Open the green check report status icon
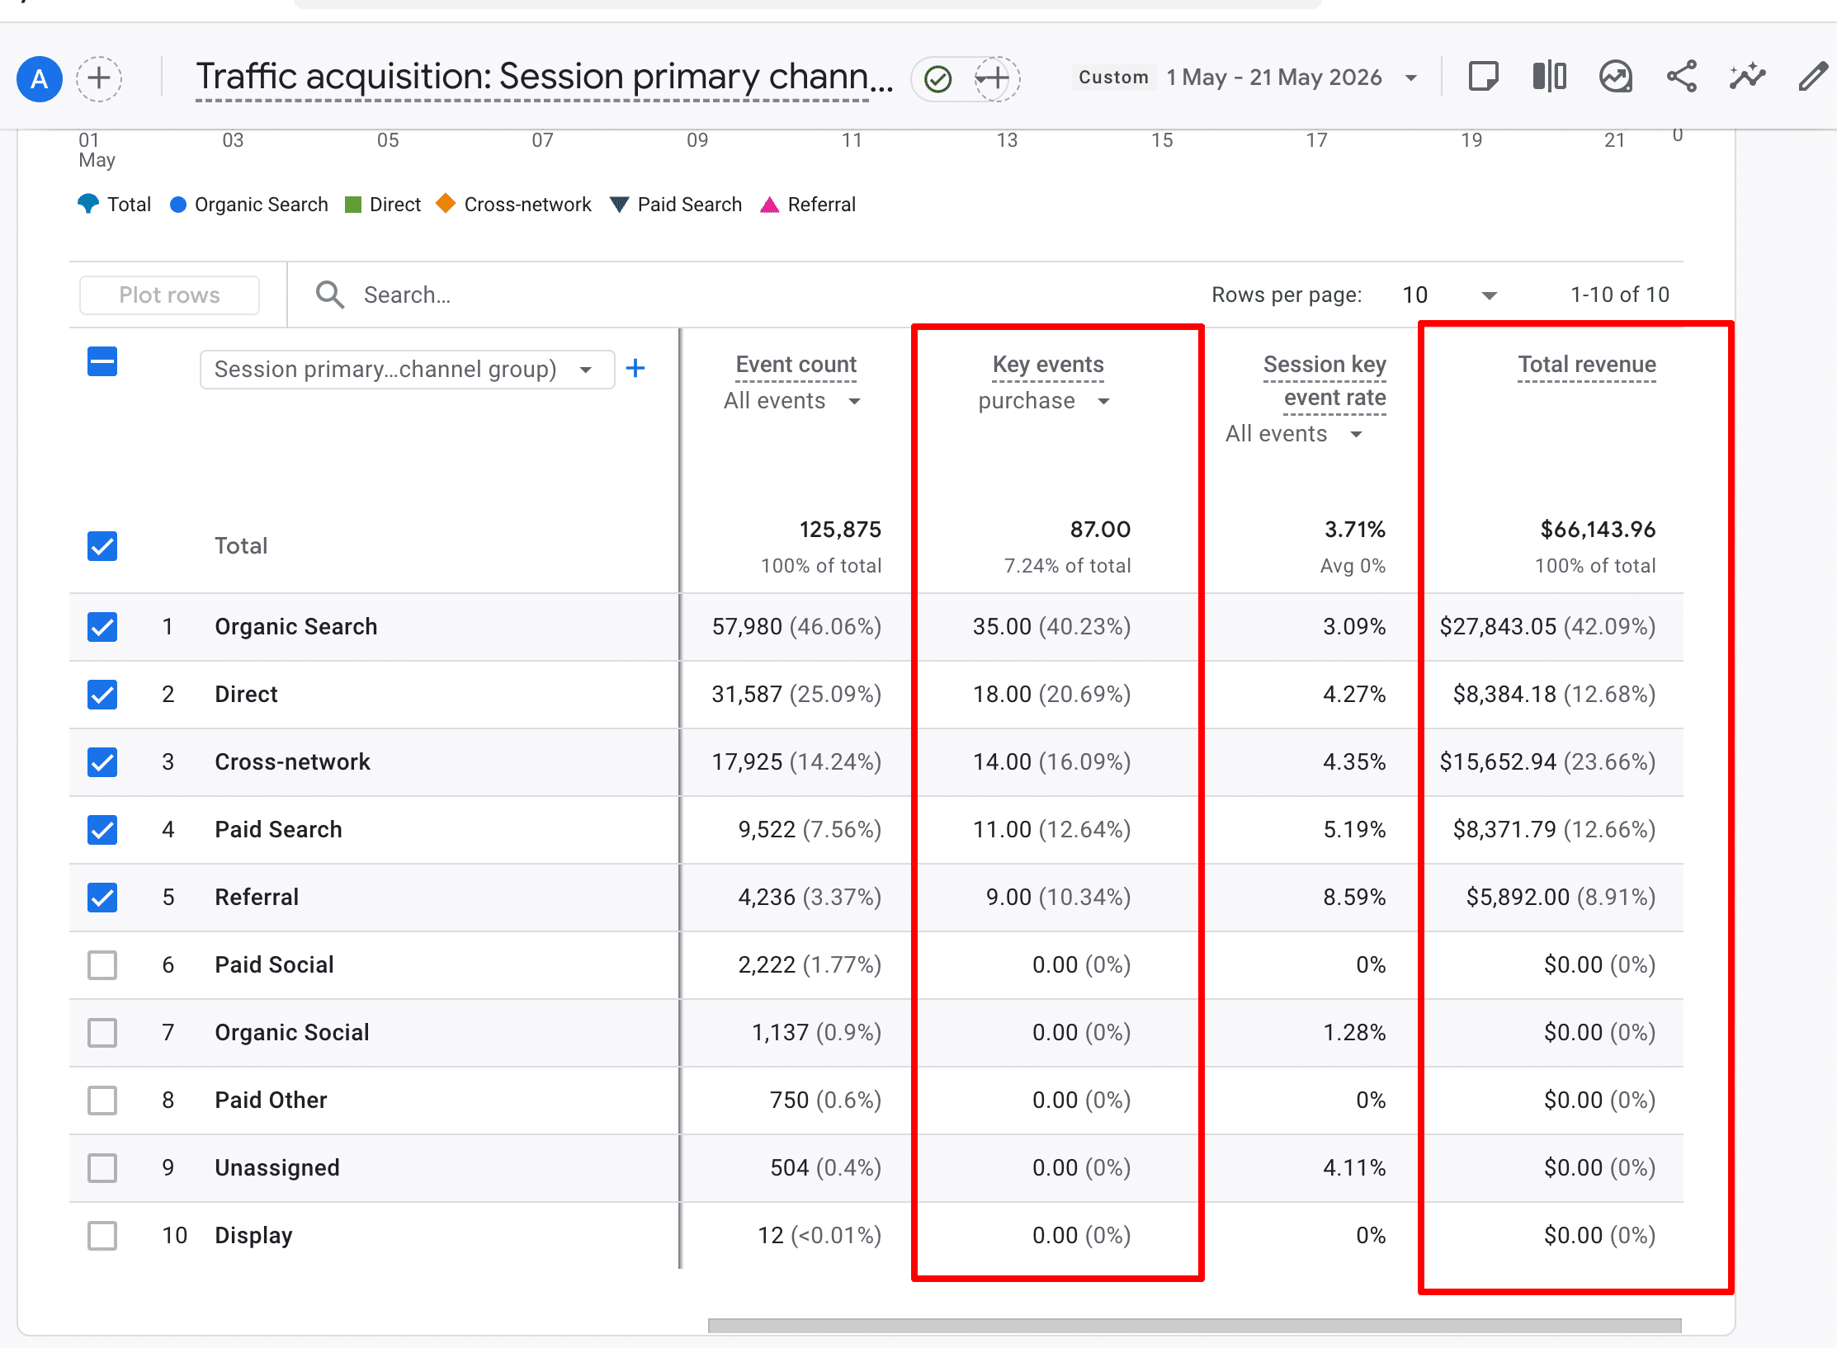The width and height of the screenshot is (1837, 1348). [938, 79]
